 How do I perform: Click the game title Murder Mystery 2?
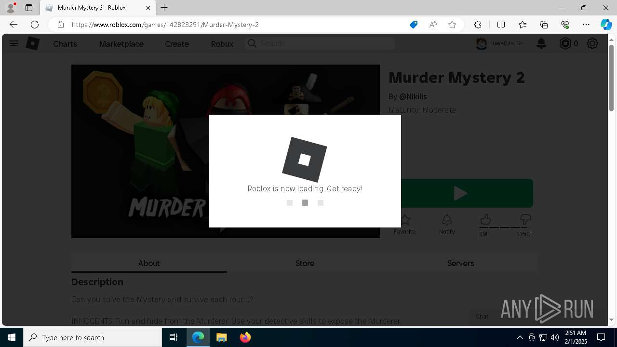point(456,77)
